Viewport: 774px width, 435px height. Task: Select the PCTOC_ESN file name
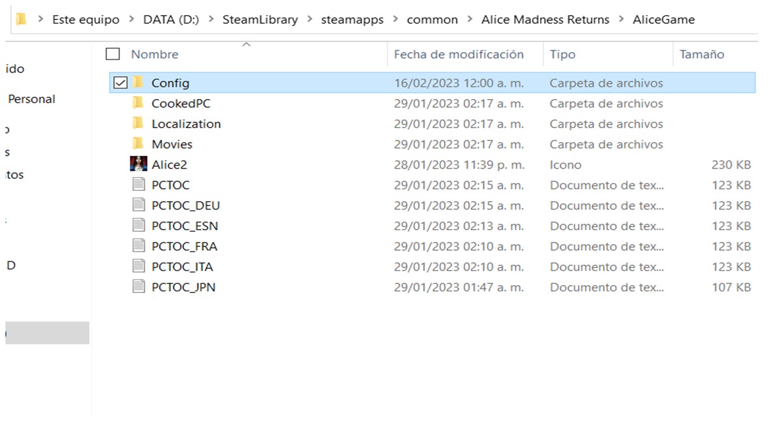click(185, 227)
